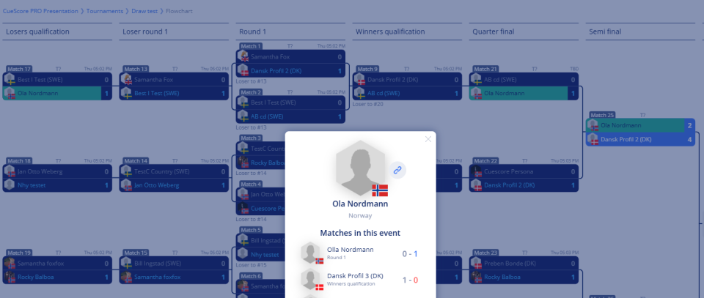This screenshot has width=704, height=298.
Task: Open the Tournaments breadcrumb link
Action: pyautogui.click(x=105, y=11)
